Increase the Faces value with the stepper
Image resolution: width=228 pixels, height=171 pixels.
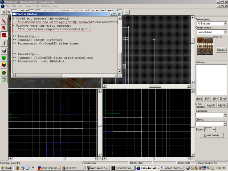(x=214, y=128)
